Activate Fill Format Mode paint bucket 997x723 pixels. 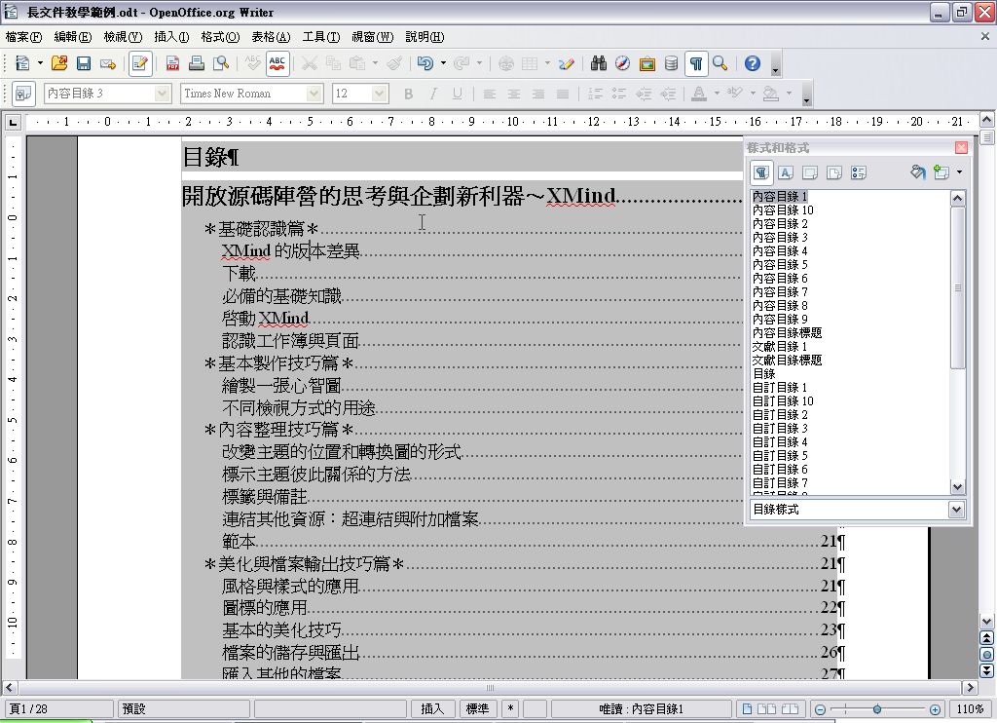click(x=917, y=172)
